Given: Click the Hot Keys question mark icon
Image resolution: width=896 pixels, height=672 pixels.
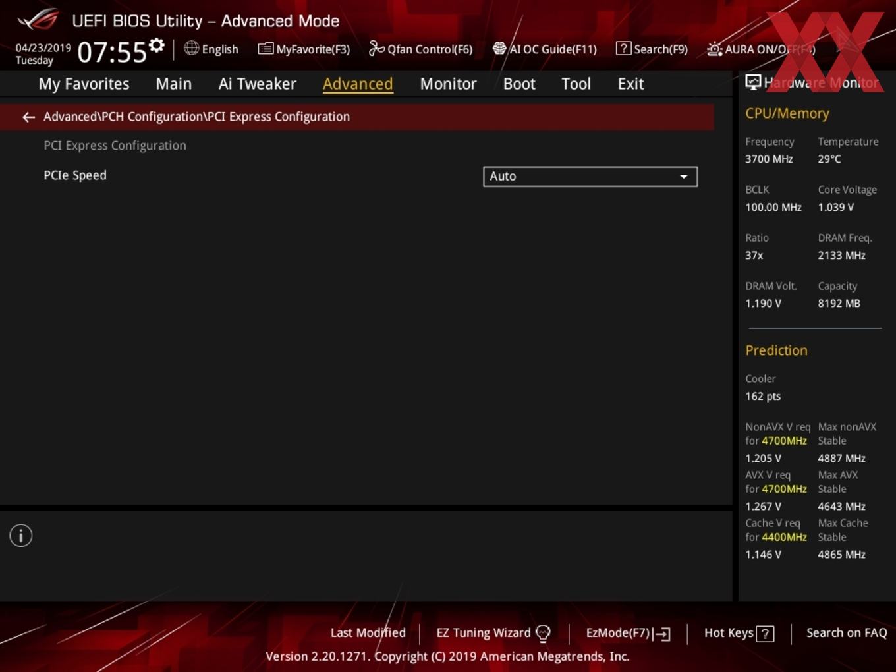Looking at the screenshot, I should click(x=765, y=634).
